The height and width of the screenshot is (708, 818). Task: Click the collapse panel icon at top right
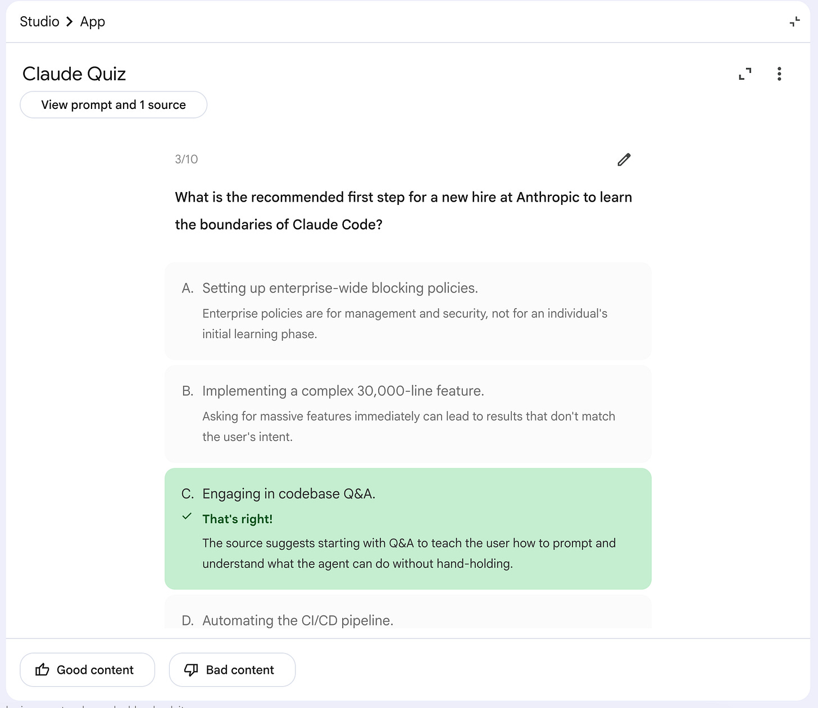(794, 22)
